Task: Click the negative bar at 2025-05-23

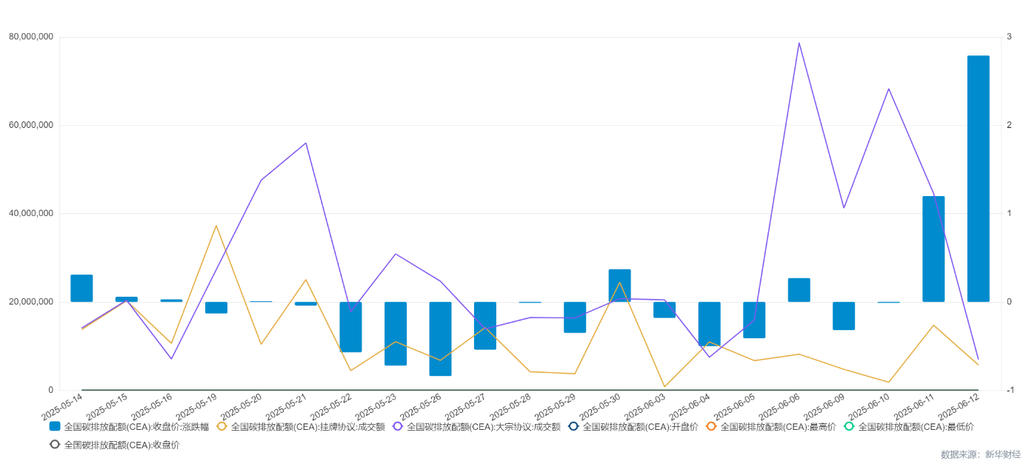Action: (396, 333)
